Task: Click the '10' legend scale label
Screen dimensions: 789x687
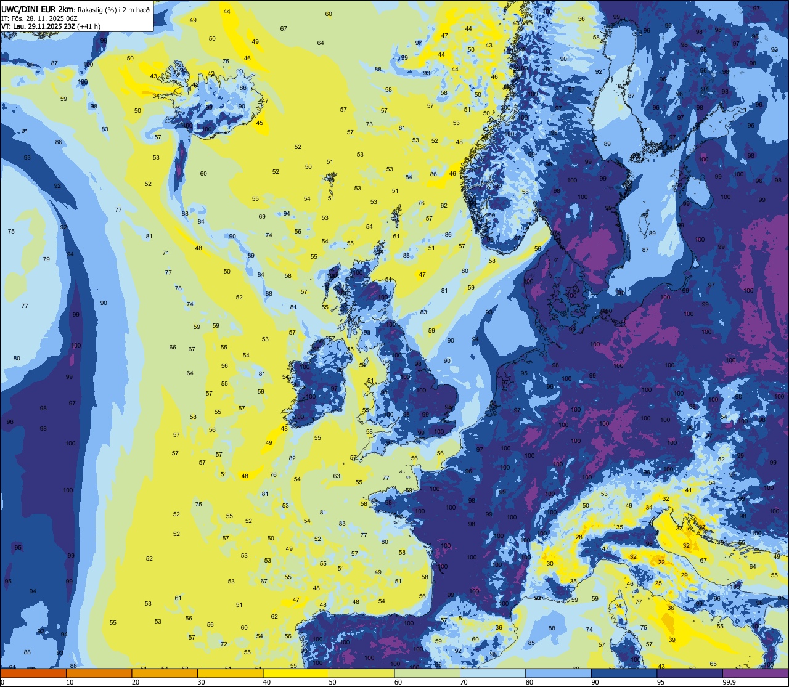Action: tap(70, 682)
